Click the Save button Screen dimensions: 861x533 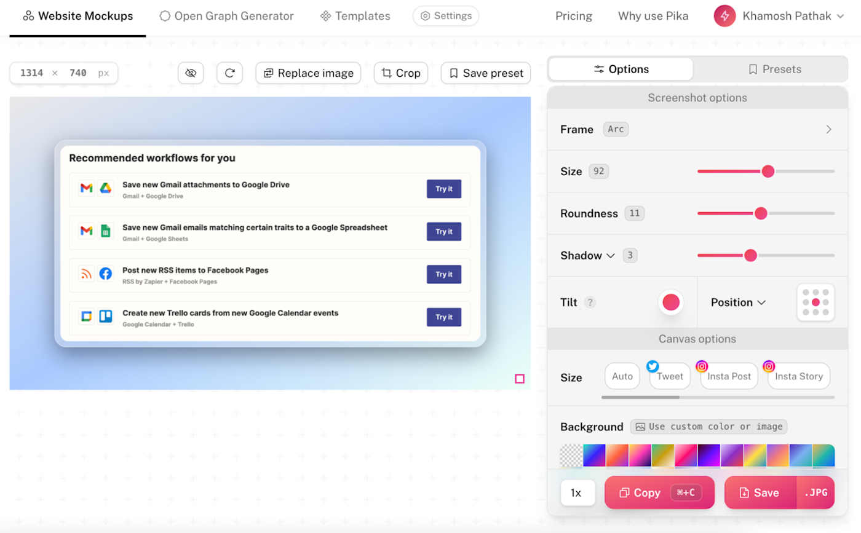tap(761, 492)
